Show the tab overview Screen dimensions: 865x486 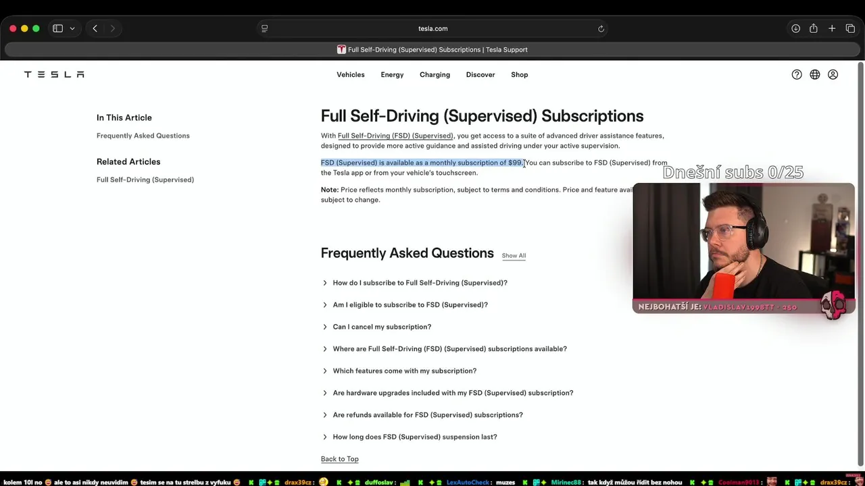[850, 28]
